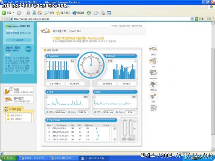Click the Refresh page icon
This screenshot has width=215, height=161.
pyautogui.click(x=34, y=13)
